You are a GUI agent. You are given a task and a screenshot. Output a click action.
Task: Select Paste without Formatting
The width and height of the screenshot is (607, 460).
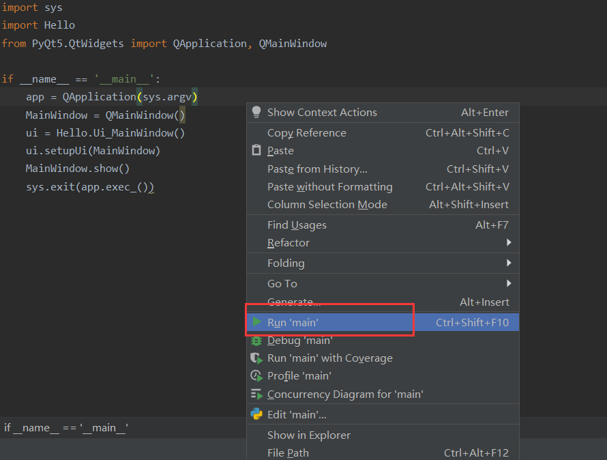[x=329, y=187]
